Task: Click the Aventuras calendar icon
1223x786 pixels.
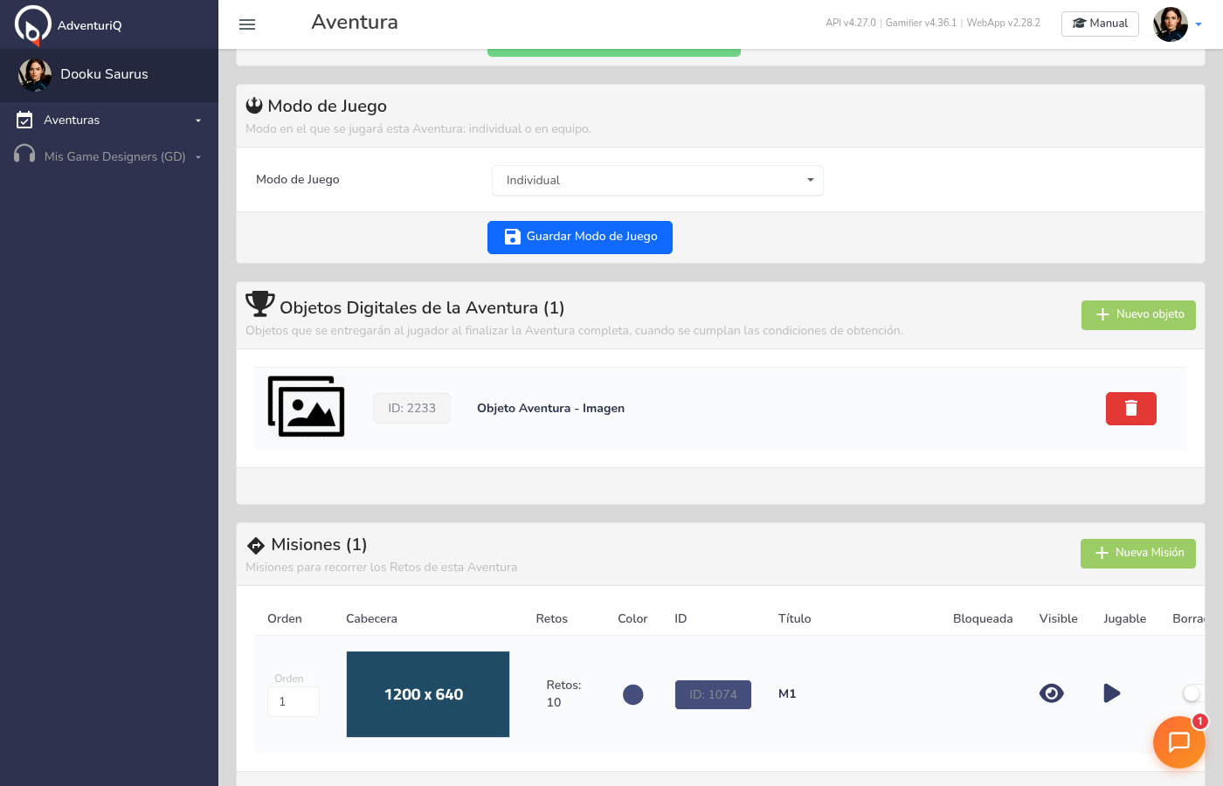Action: [24, 121]
